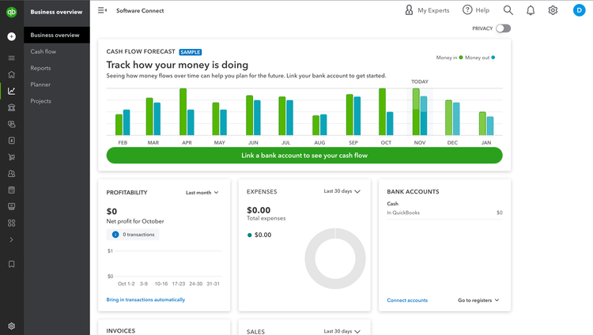
Task: Open the settings gear in top bar
Action: click(553, 10)
